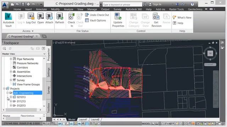Screen dimensions: 227x127
Task: Select Intersections tree item
Action: [x=24, y=76]
